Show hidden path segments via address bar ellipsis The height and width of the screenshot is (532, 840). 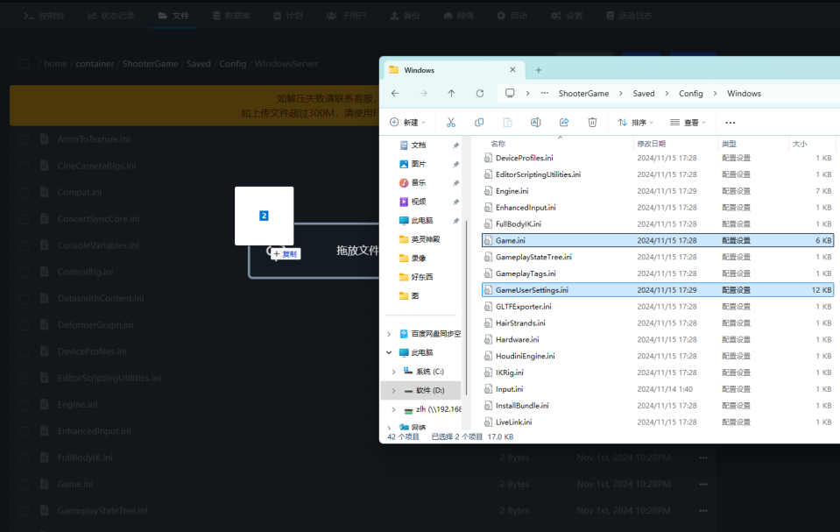[x=544, y=93]
